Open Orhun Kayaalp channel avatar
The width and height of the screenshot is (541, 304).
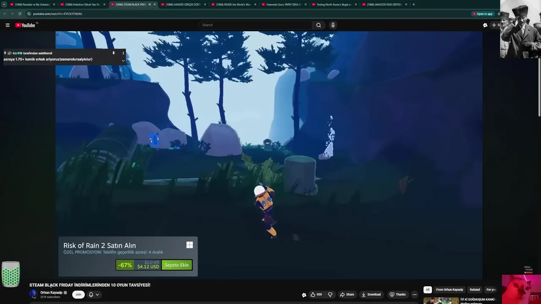[x=33, y=294]
